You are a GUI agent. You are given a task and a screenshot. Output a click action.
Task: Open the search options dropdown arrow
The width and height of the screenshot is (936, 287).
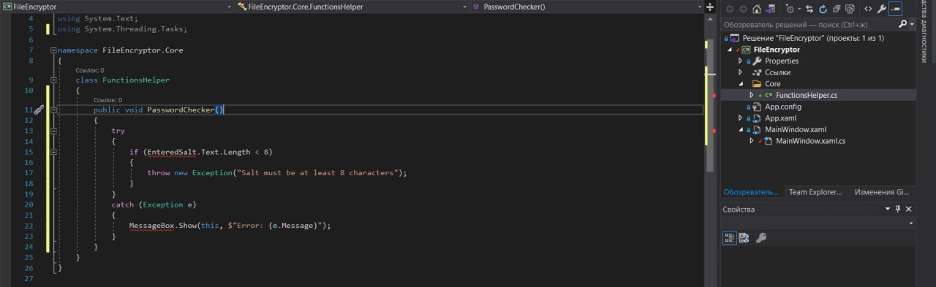[x=912, y=24]
